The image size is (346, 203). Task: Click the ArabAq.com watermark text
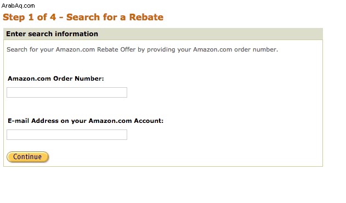[18, 5]
